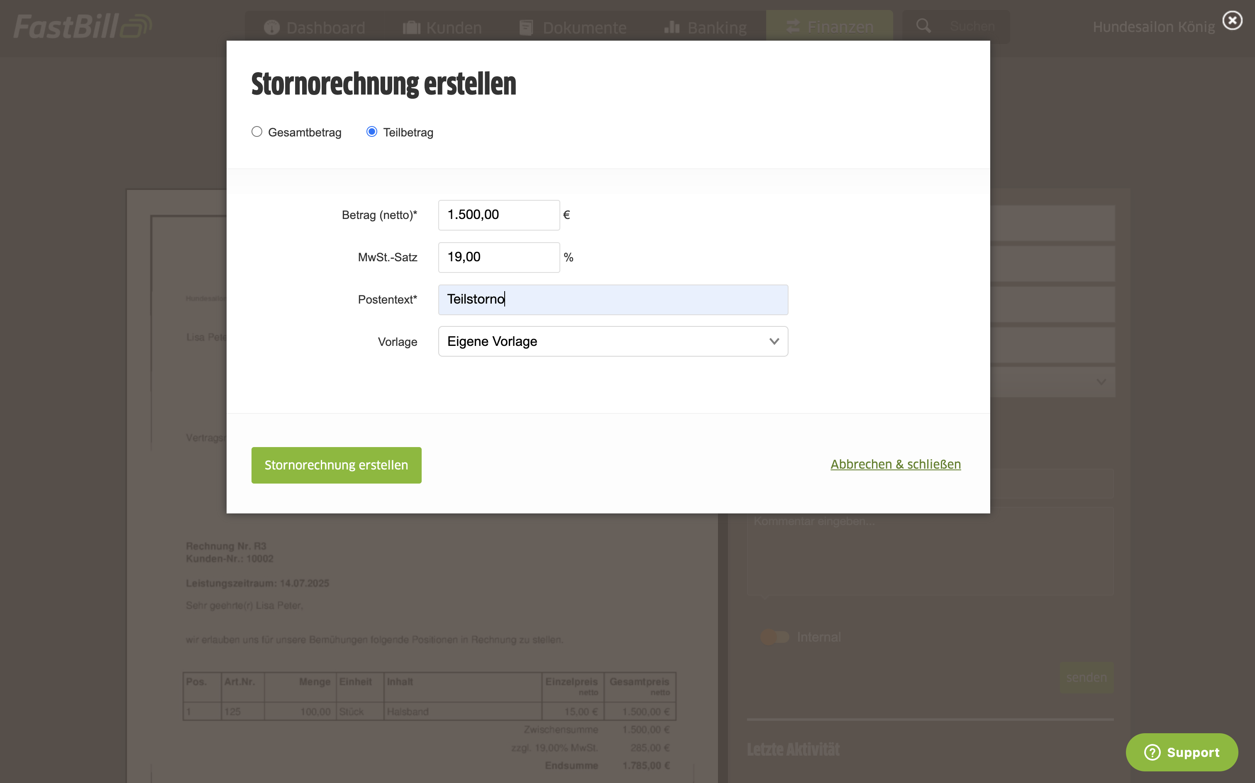Screen dimensions: 1255x783
Task: Click the Finanzen arrows icon
Action: click(x=793, y=27)
